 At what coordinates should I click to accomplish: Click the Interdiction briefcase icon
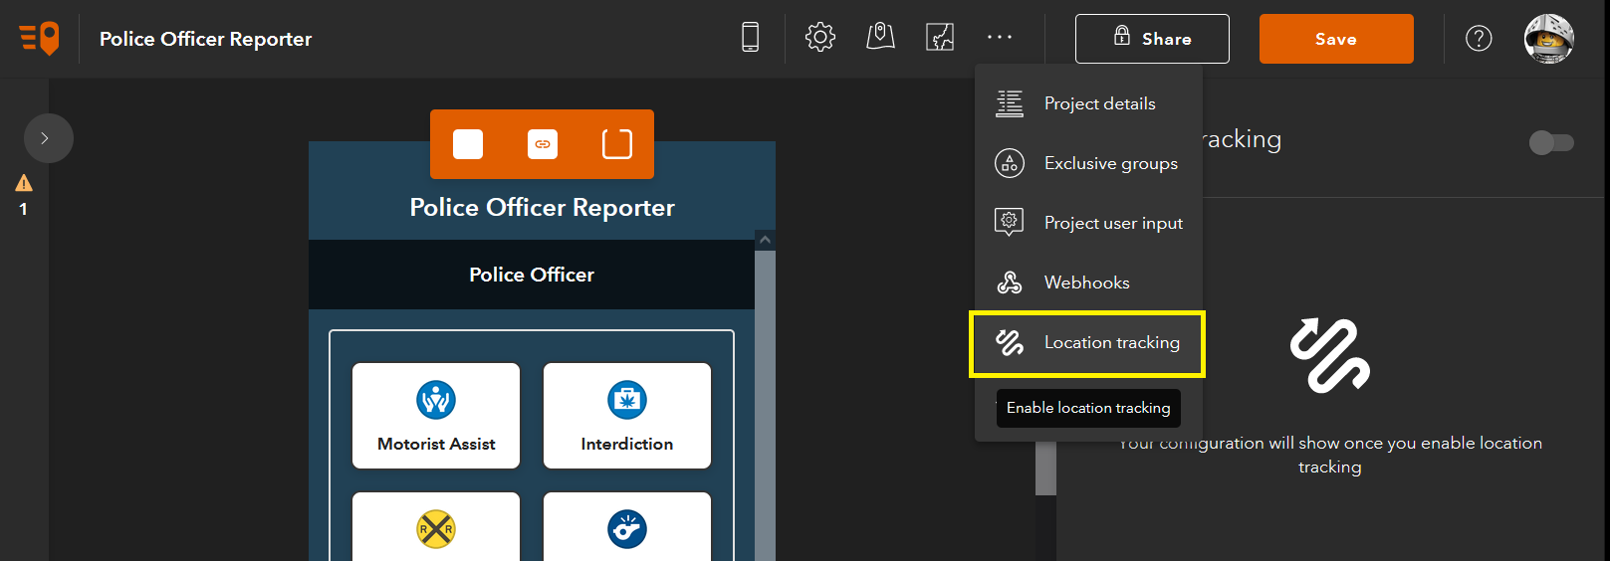click(627, 400)
